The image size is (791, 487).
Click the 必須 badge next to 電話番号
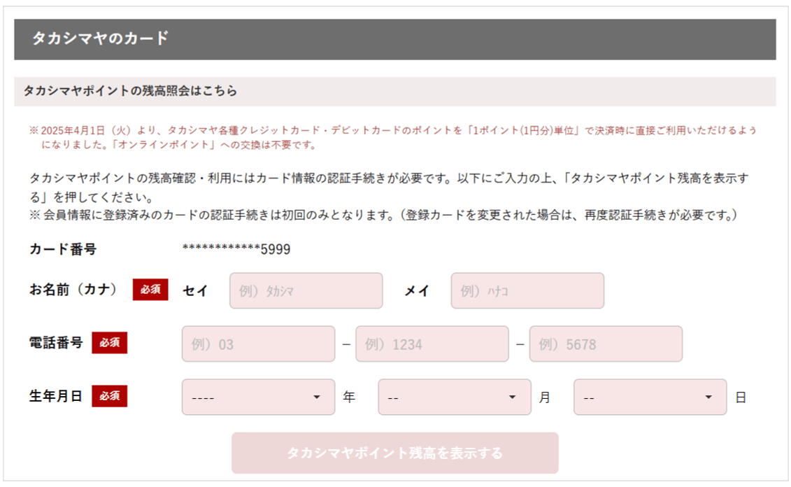pyautogui.click(x=110, y=343)
